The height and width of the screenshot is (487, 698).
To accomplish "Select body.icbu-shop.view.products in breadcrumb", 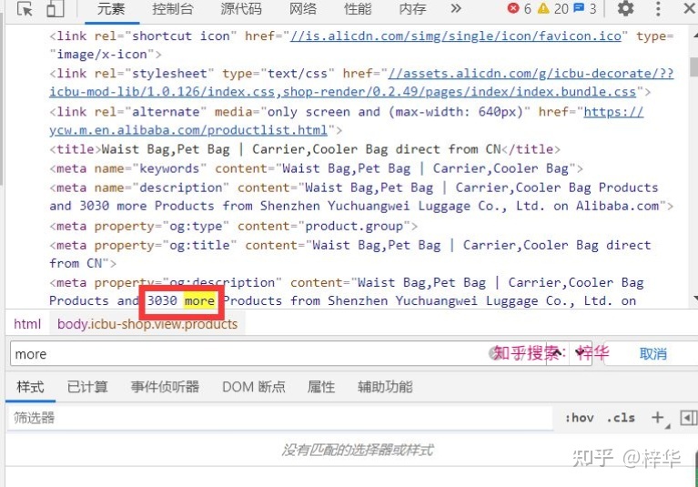I will [147, 324].
